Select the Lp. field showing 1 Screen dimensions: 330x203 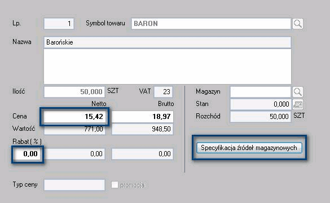pyautogui.click(x=59, y=24)
